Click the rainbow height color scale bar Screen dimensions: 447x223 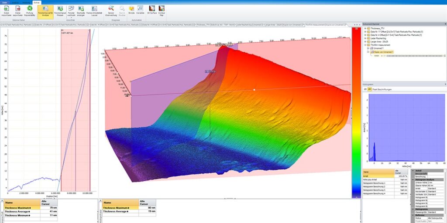(356, 113)
